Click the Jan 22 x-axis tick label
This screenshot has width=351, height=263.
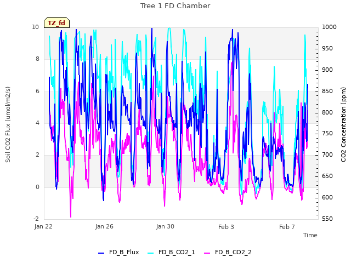click(x=43, y=226)
